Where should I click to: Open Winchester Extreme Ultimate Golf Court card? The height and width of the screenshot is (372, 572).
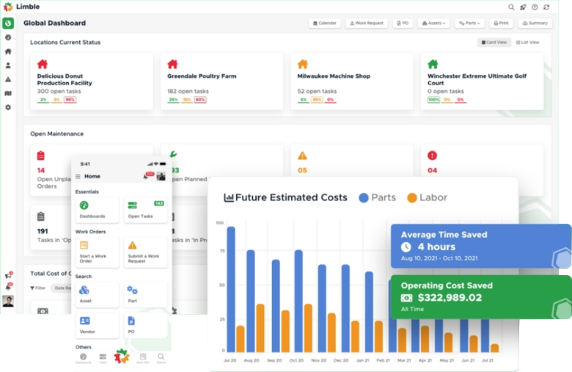coord(483,81)
